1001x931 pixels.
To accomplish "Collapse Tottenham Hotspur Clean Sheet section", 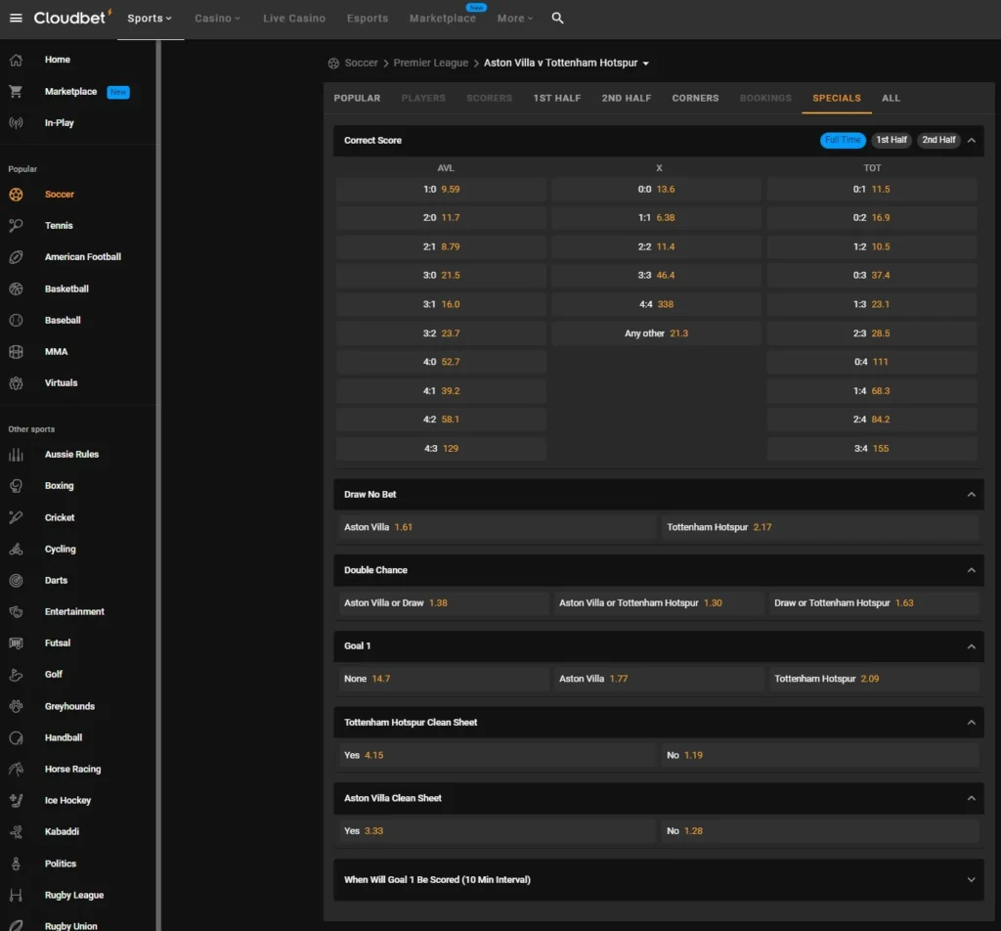I will (971, 722).
